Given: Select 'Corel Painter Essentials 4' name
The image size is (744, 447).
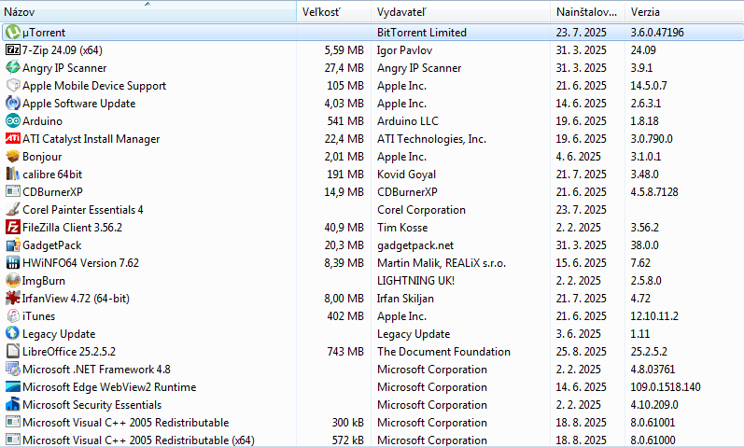Looking at the screenshot, I should pos(82,210).
